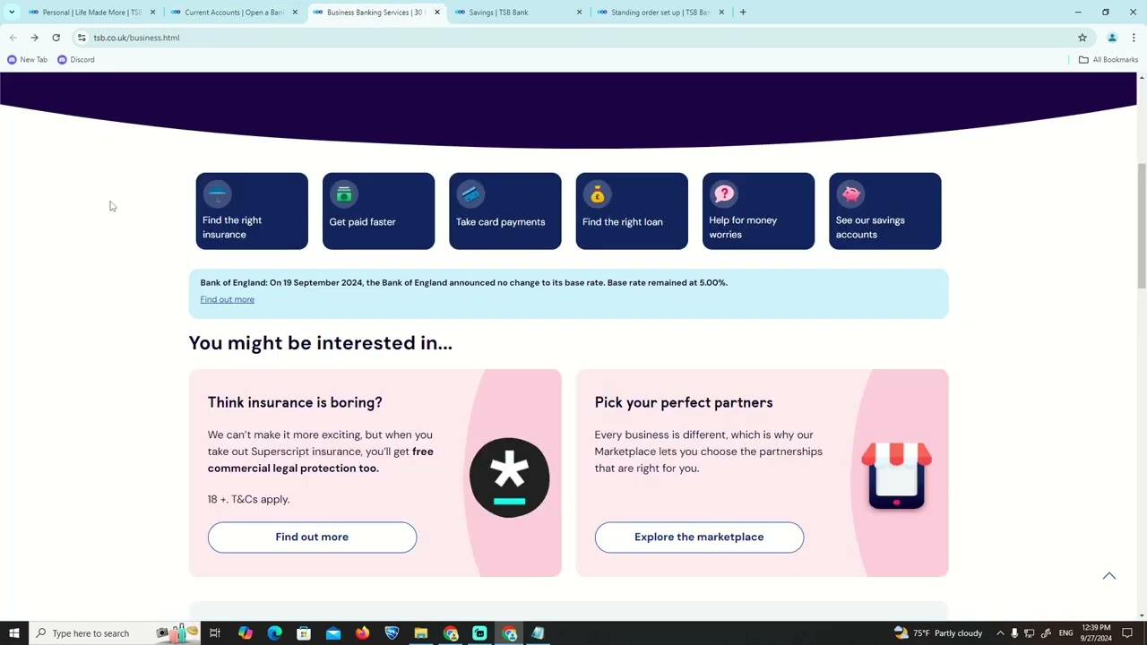Open the notification center icon
This screenshot has width=1147, height=645.
(x=1128, y=633)
